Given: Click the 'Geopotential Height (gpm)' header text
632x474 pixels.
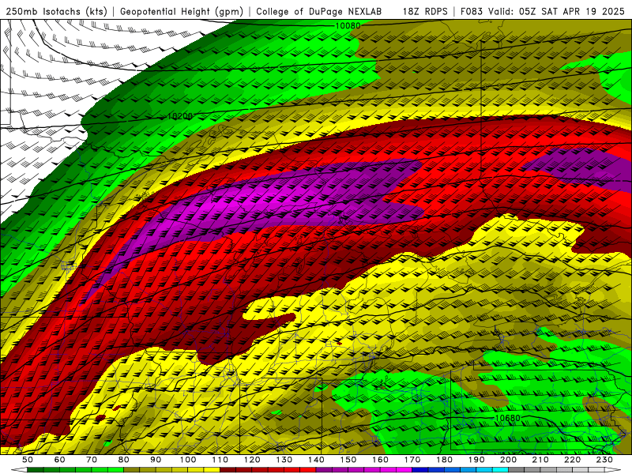Looking at the screenshot, I should click(x=182, y=11).
